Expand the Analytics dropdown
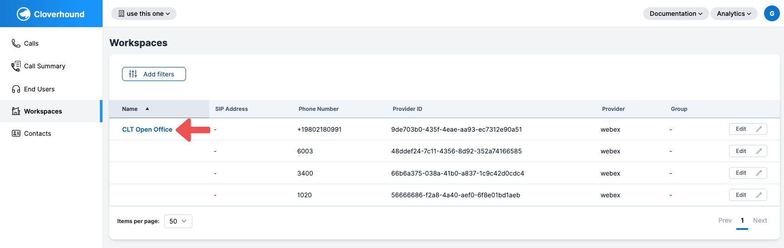This screenshot has height=248, width=784. coord(734,14)
